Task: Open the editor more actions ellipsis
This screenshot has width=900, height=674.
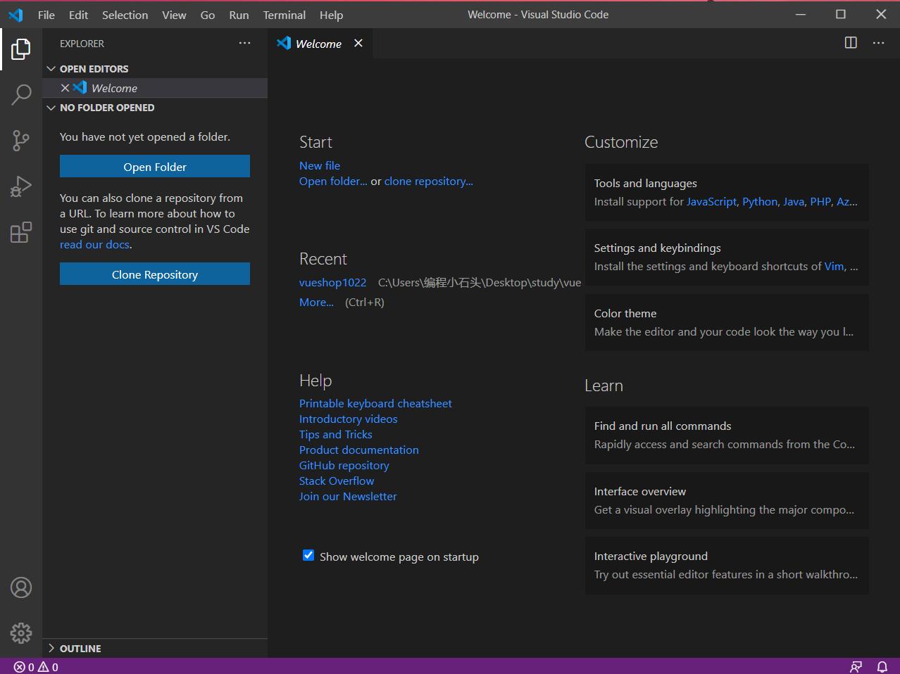Action: point(878,43)
